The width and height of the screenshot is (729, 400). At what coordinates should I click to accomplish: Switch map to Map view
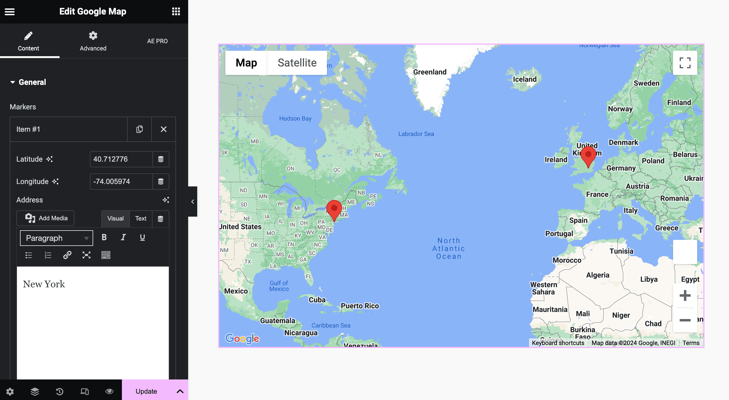(246, 63)
